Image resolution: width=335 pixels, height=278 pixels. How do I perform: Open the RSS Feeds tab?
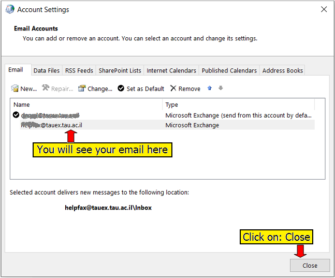[79, 70]
